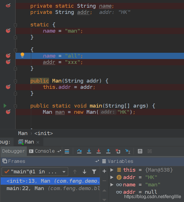Screen dimensions: 184x202
Task: Click the Step Into button
Action: (89, 151)
